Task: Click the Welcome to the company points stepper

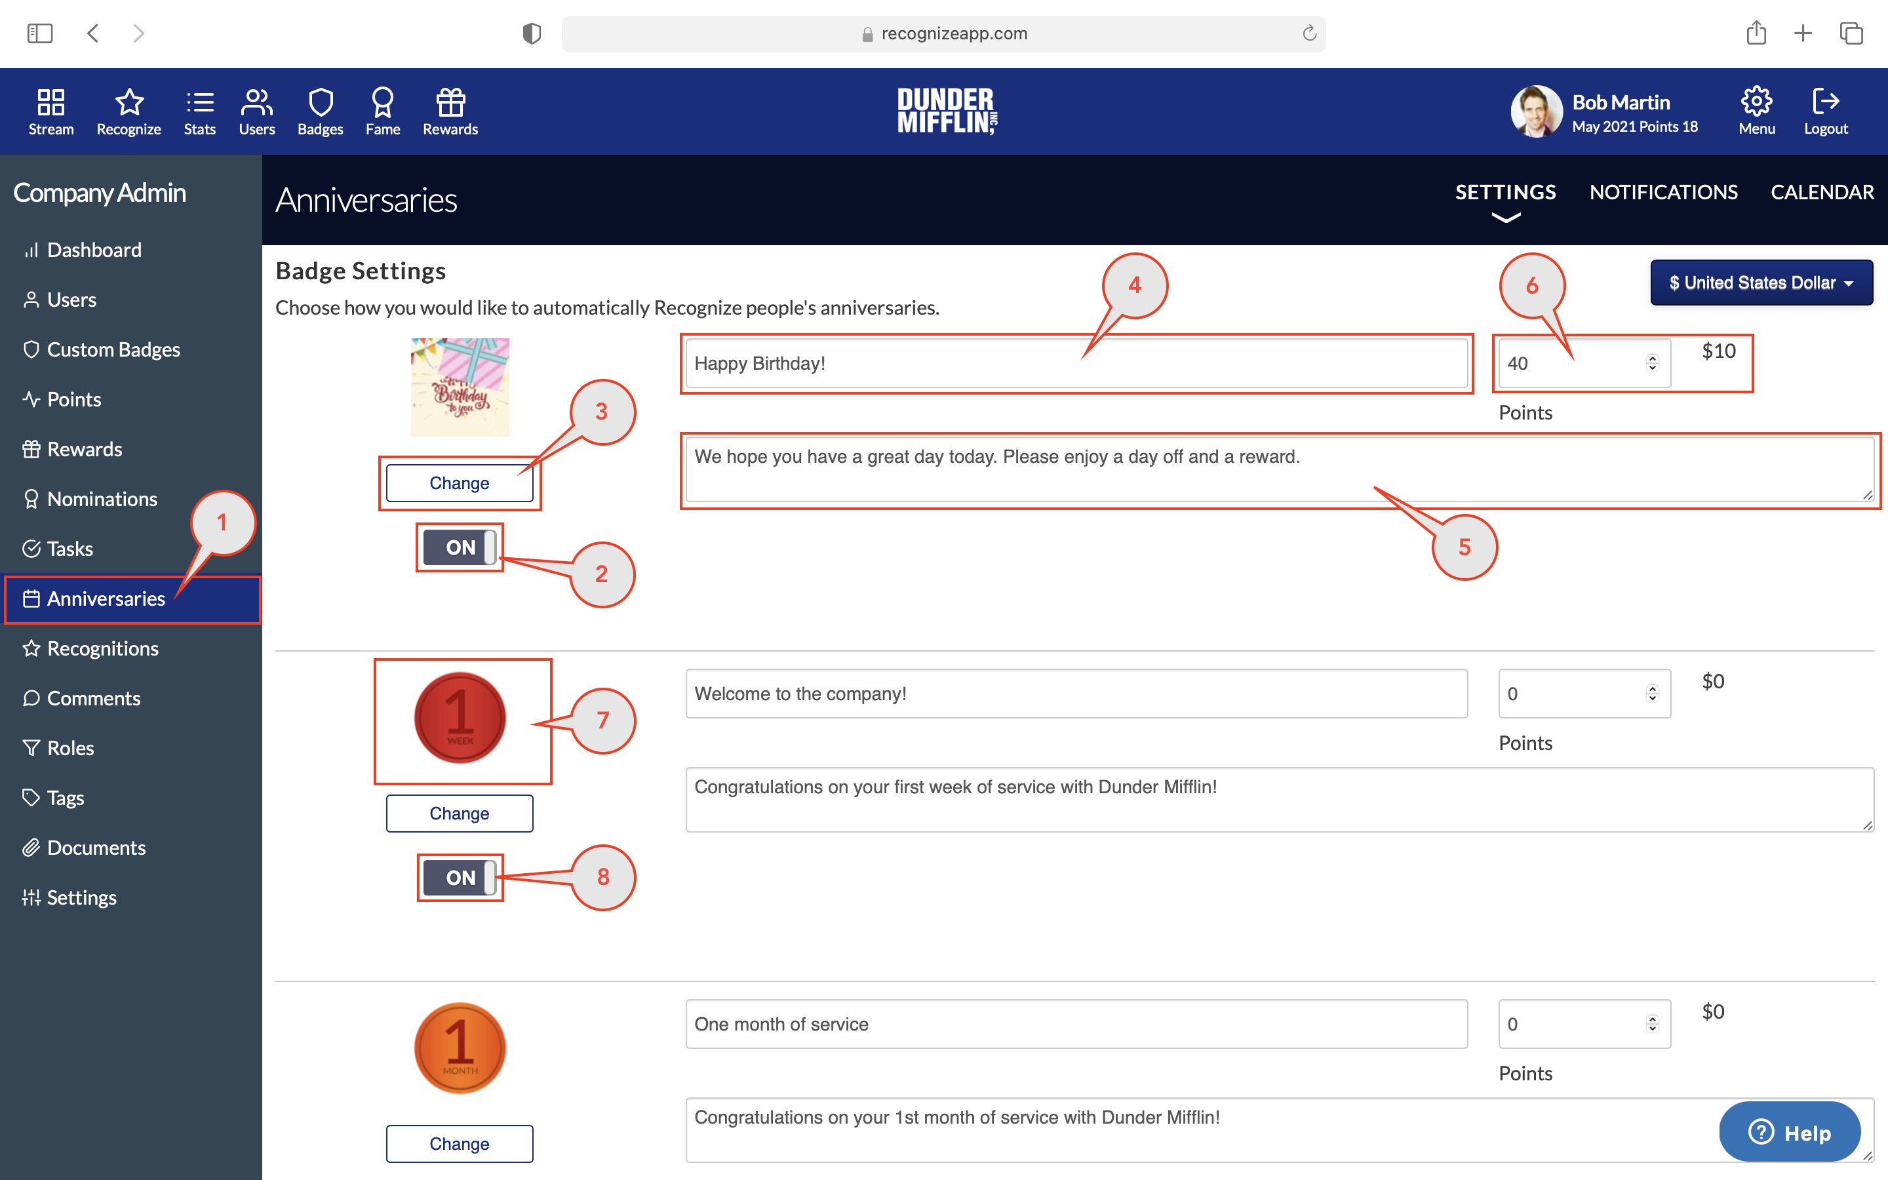Action: point(1651,693)
